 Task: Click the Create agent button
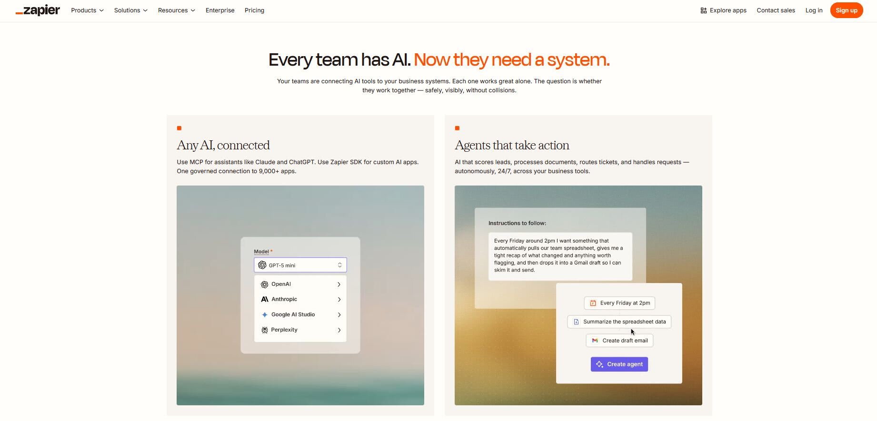(x=619, y=364)
